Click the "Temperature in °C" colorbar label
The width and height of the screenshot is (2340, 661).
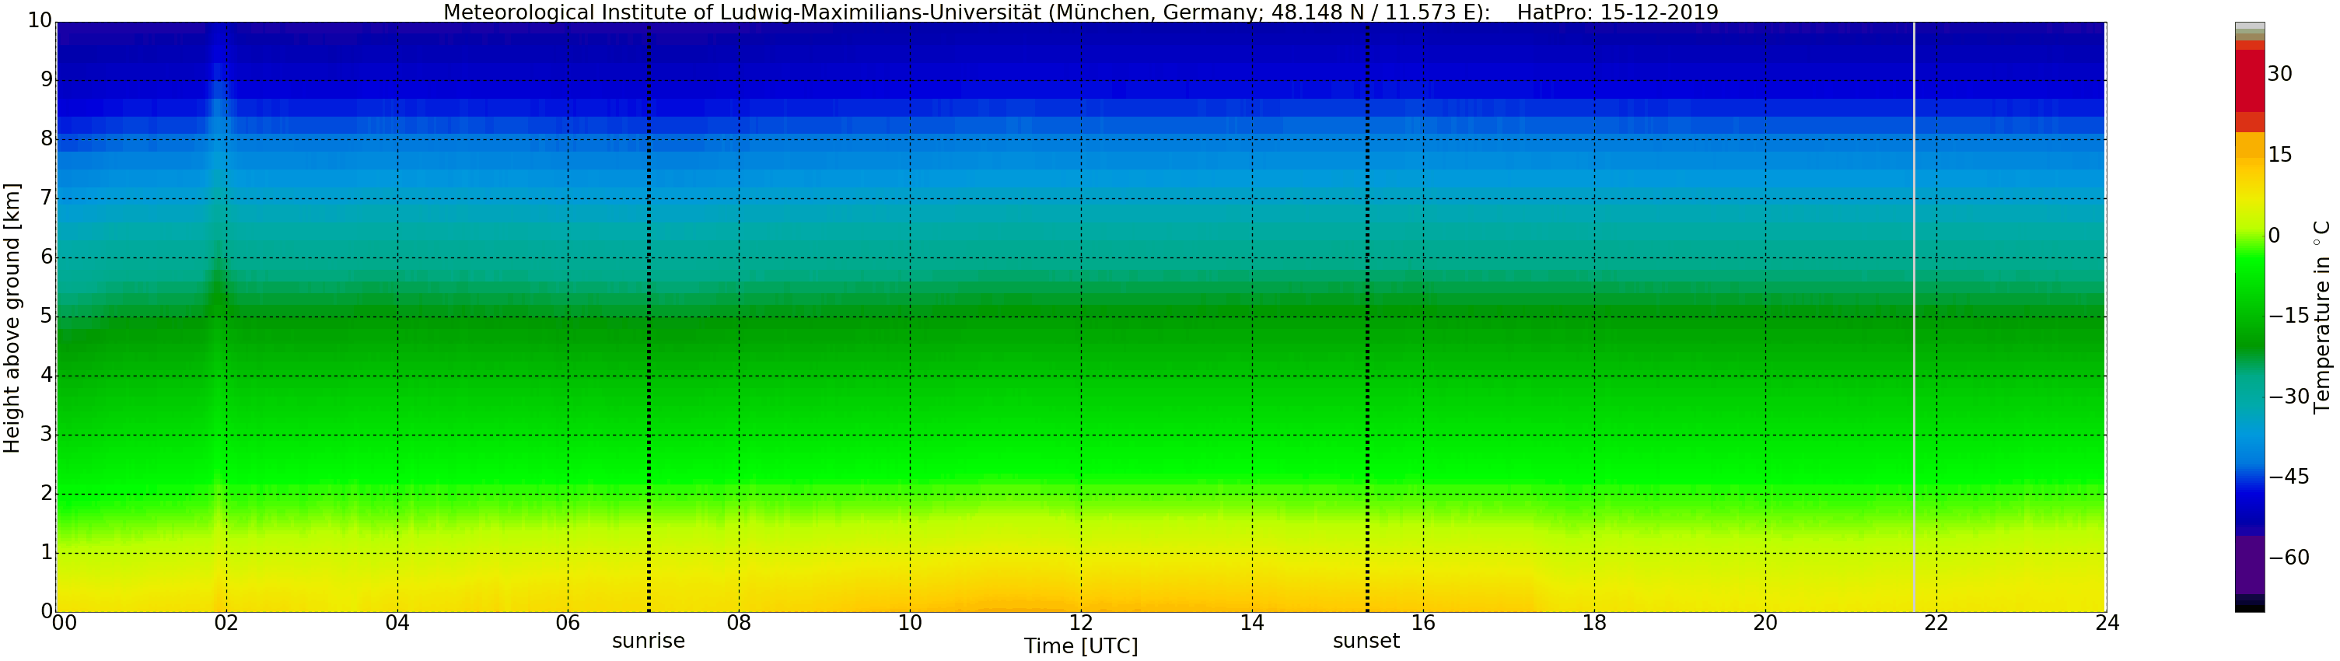(2322, 317)
